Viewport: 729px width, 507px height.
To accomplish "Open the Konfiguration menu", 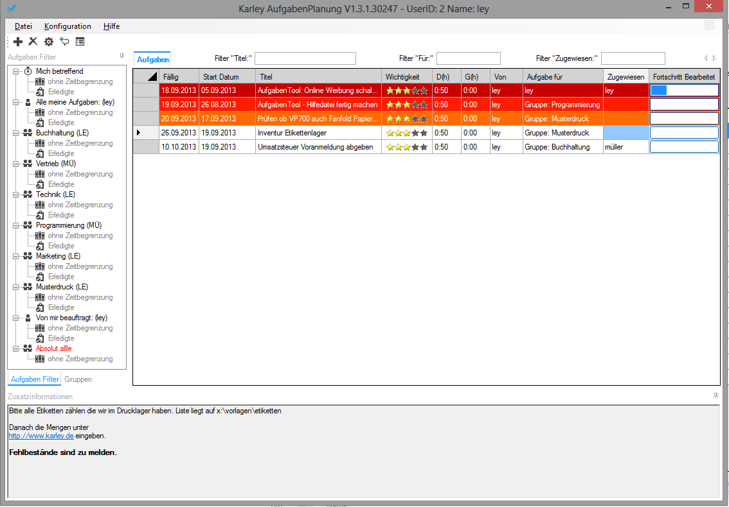I will [67, 26].
